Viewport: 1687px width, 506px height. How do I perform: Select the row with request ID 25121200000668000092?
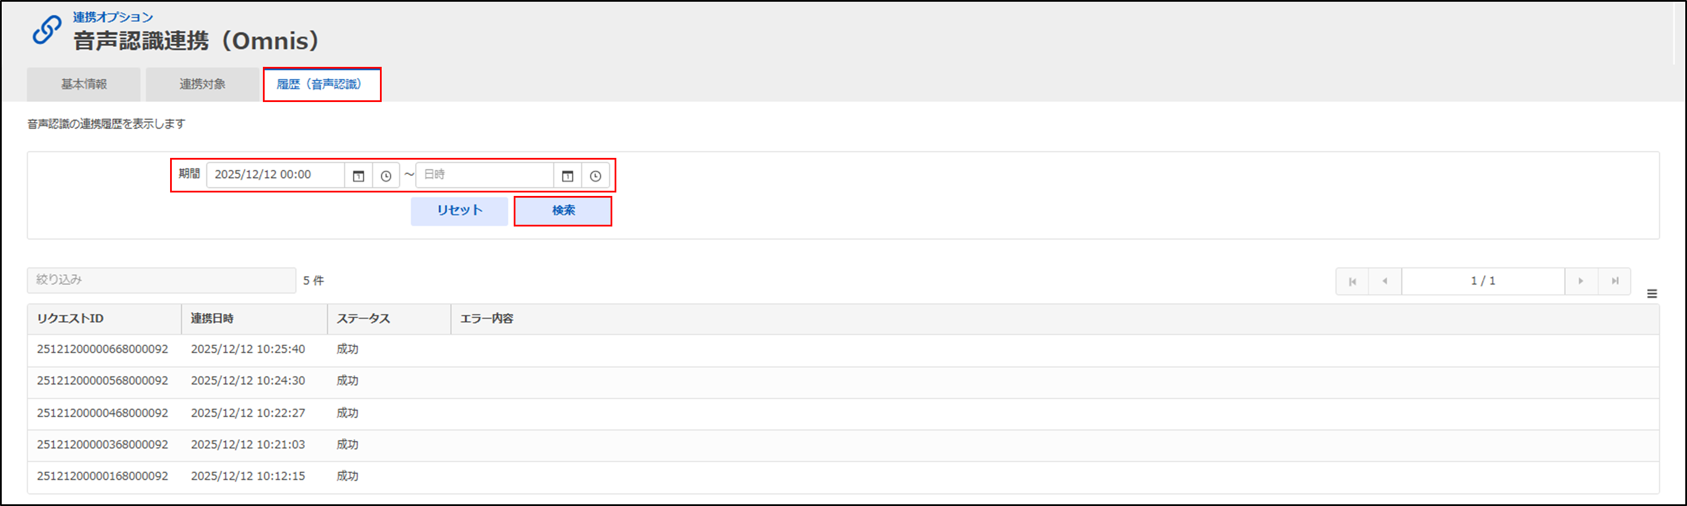click(102, 350)
